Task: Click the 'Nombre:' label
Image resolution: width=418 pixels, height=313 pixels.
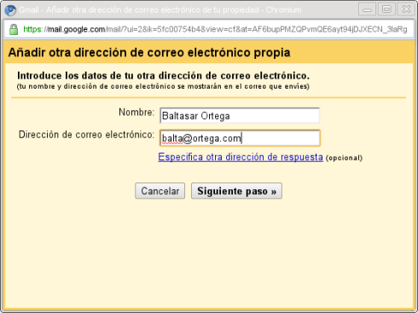Action: coord(136,113)
